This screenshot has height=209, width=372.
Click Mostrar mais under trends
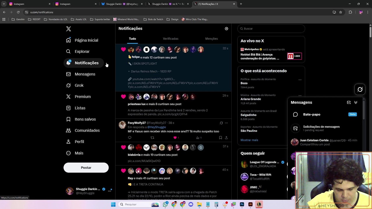[249, 140]
